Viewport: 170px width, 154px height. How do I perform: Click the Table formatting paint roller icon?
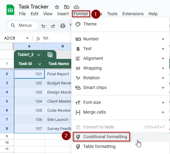pyautogui.click(x=78, y=147)
